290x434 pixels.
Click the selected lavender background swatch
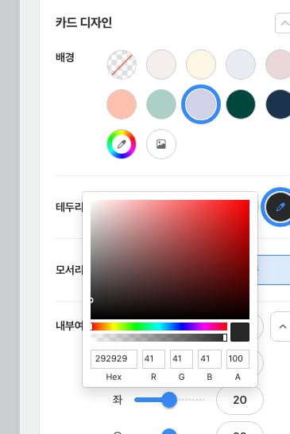tap(201, 104)
